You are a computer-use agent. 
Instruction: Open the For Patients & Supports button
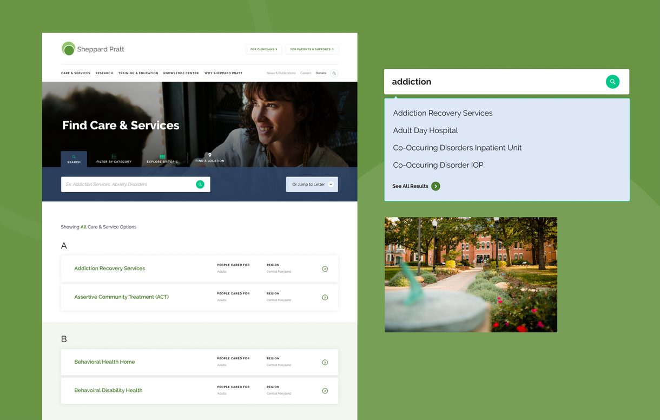click(312, 49)
